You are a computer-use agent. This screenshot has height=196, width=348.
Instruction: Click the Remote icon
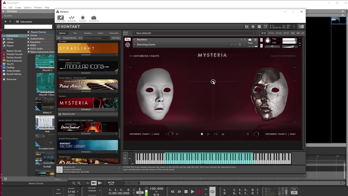coord(83,18)
